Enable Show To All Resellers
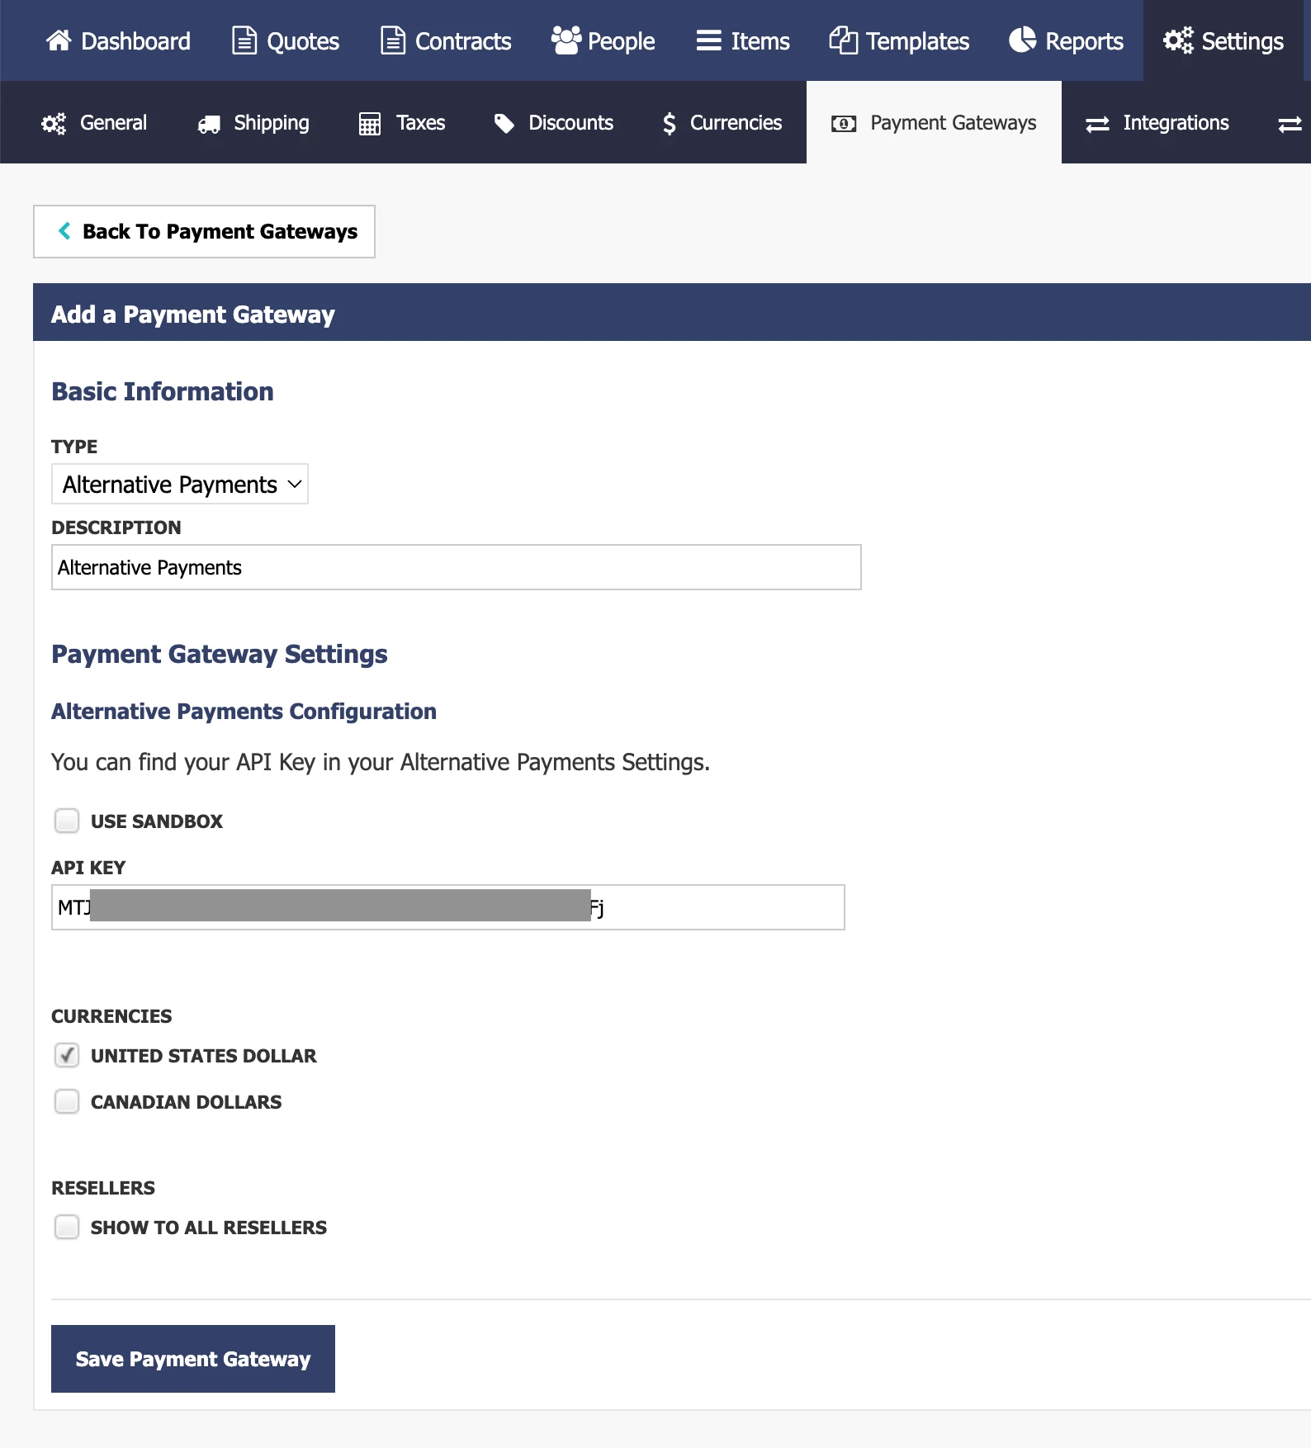 click(67, 1227)
